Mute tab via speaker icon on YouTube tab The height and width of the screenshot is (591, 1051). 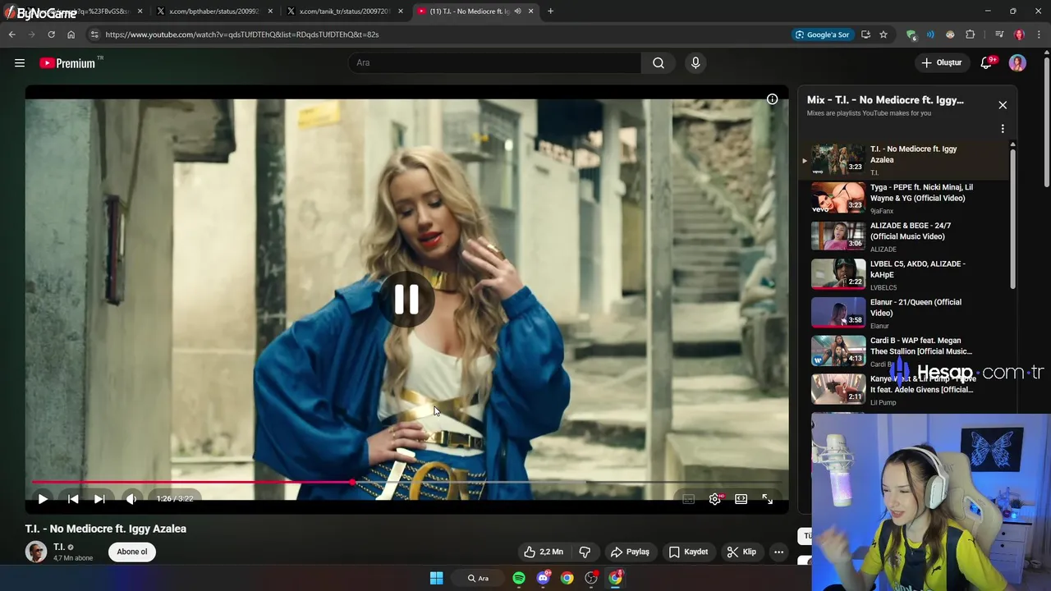pos(517,11)
